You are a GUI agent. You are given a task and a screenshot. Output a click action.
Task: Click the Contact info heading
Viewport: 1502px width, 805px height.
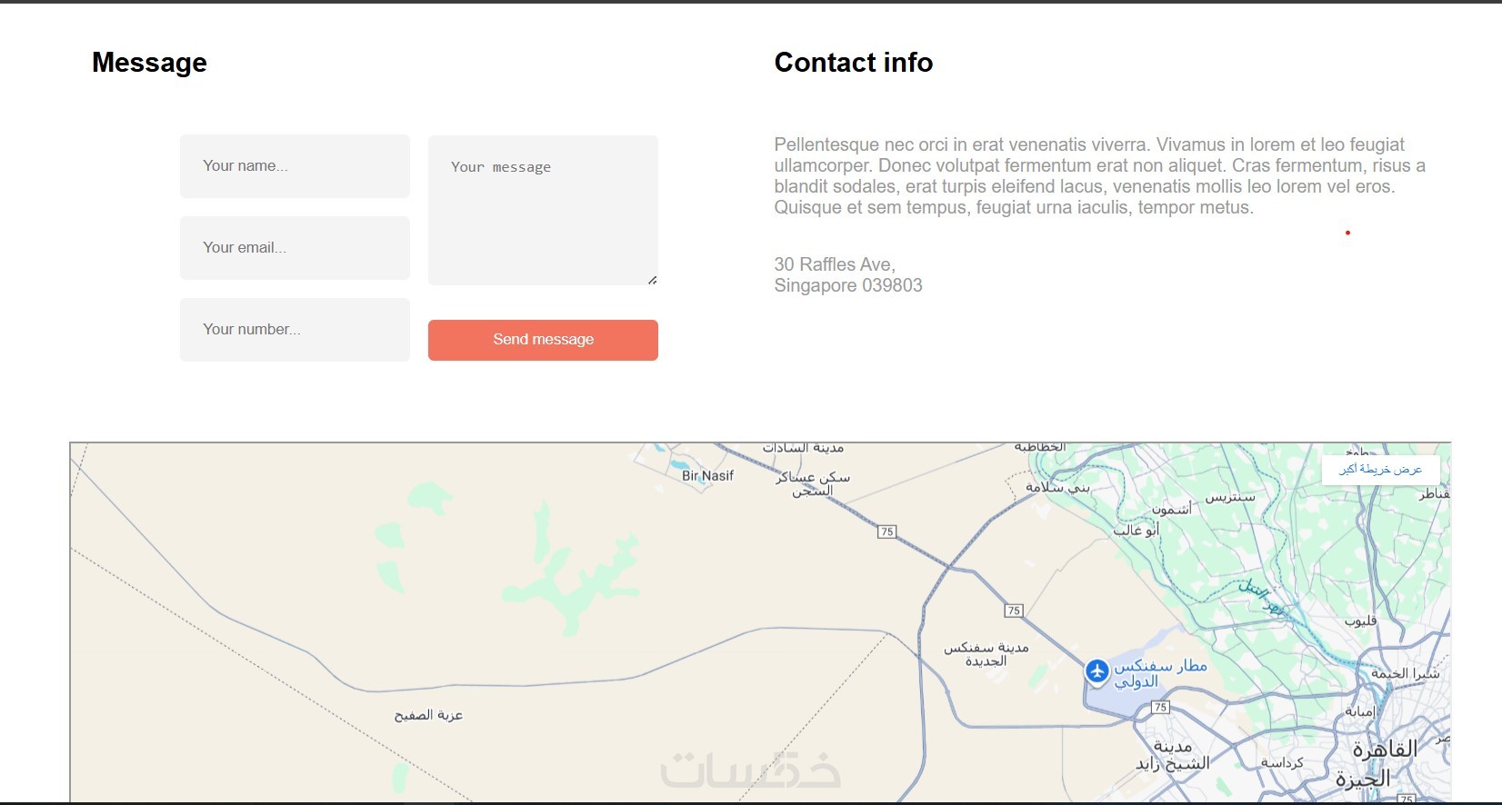click(853, 63)
